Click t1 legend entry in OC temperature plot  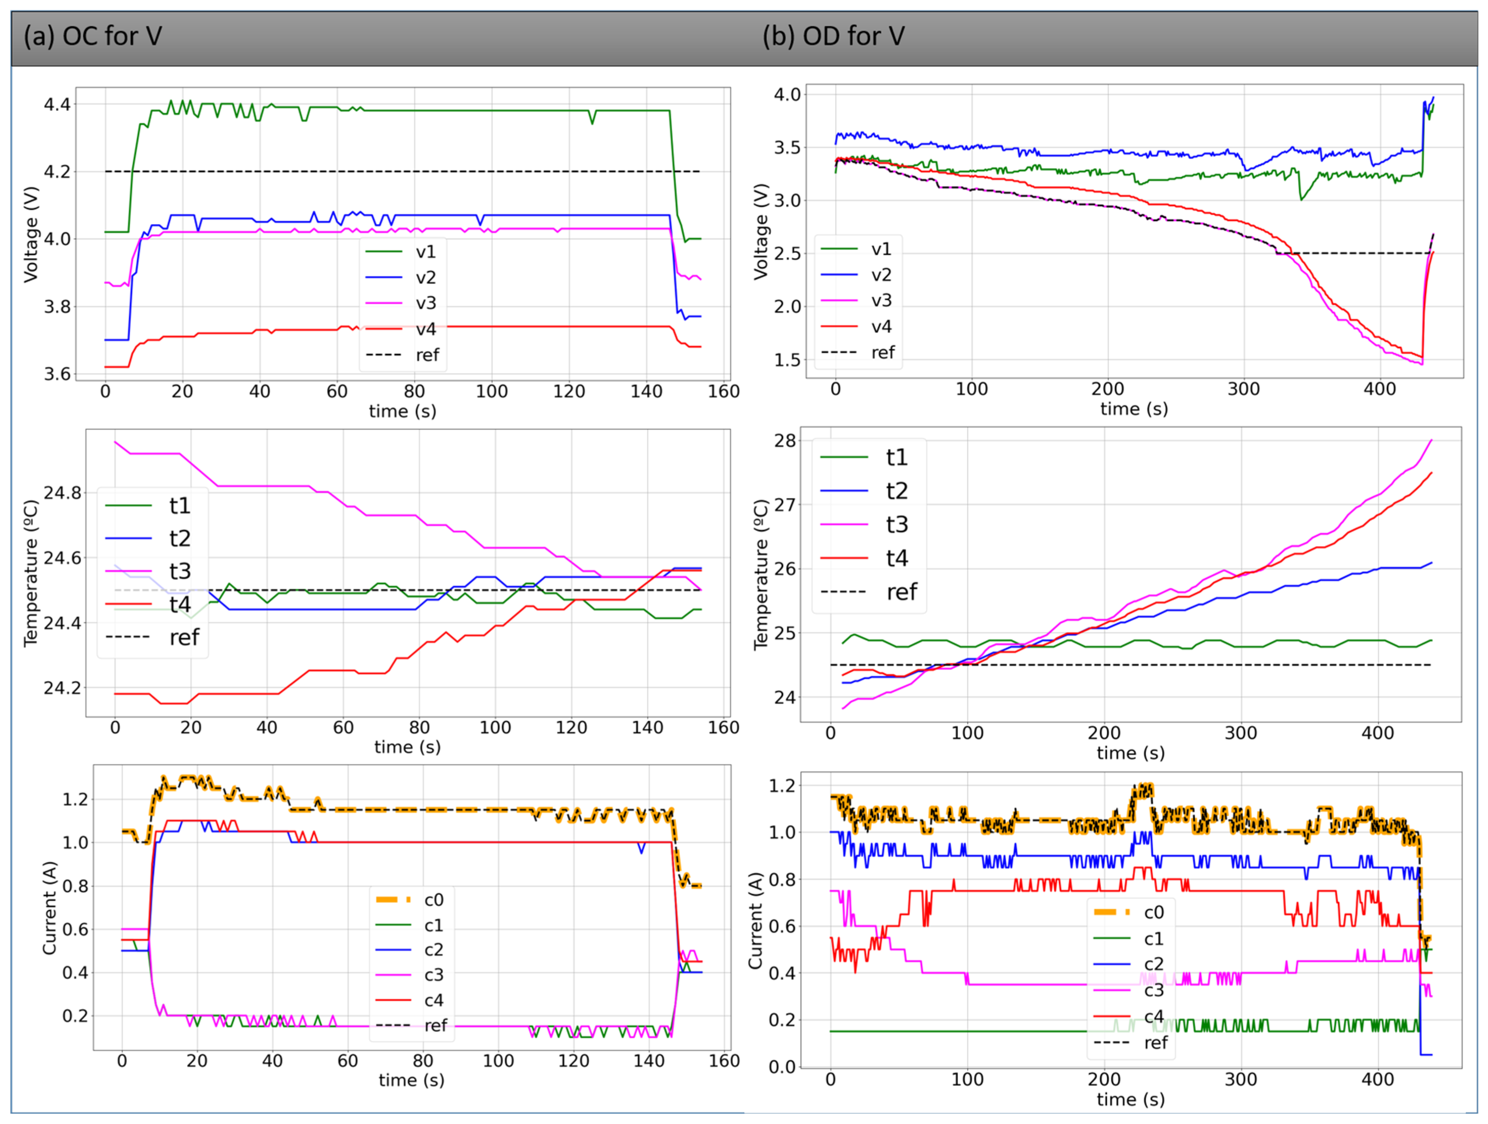[148, 505]
